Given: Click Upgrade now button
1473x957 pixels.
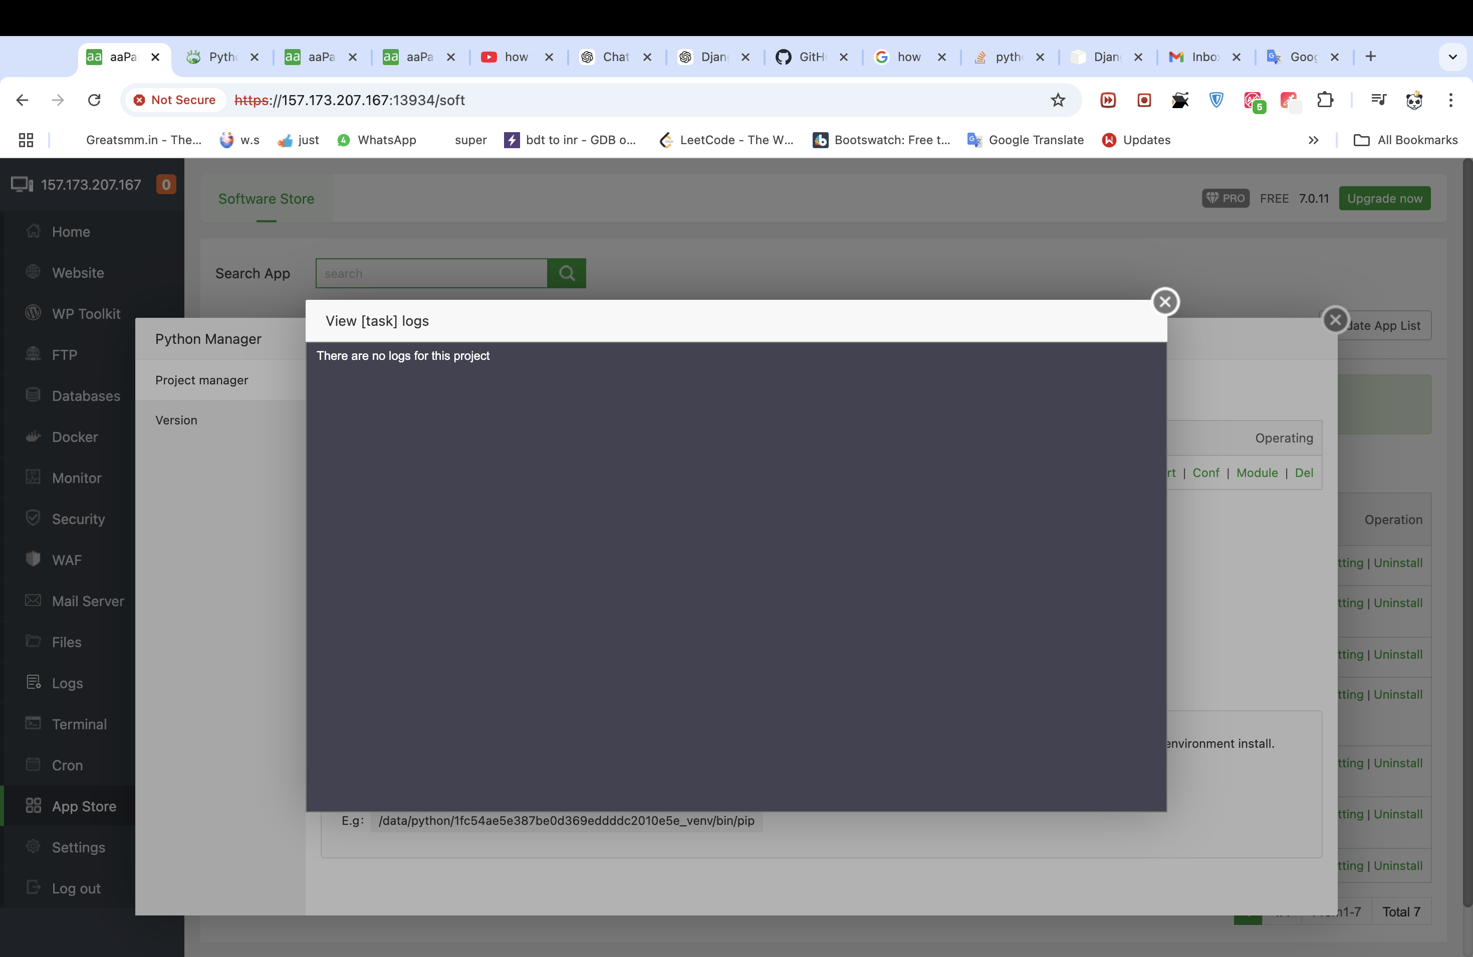Looking at the screenshot, I should pyautogui.click(x=1384, y=198).
